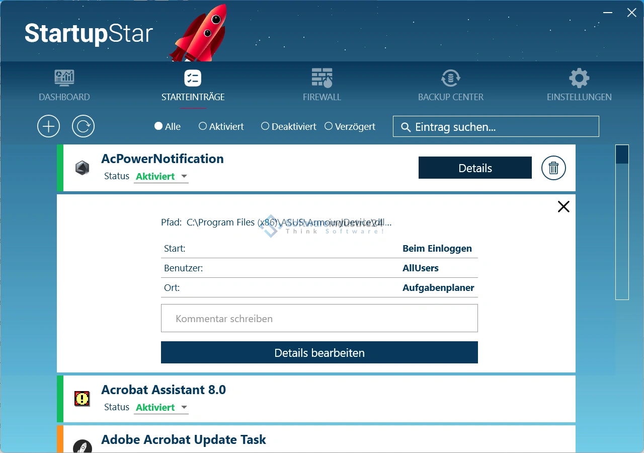
Task: Click the Details button for AcPowerNotification
Action: [x=475, y=168]
